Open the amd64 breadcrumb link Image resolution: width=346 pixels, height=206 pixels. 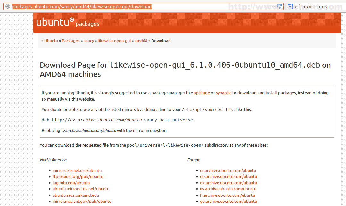pyautogui.click(x=141, y=41)
